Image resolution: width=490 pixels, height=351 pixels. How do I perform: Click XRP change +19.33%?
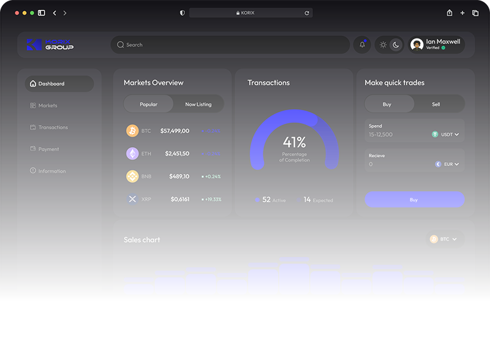(211, 199)
